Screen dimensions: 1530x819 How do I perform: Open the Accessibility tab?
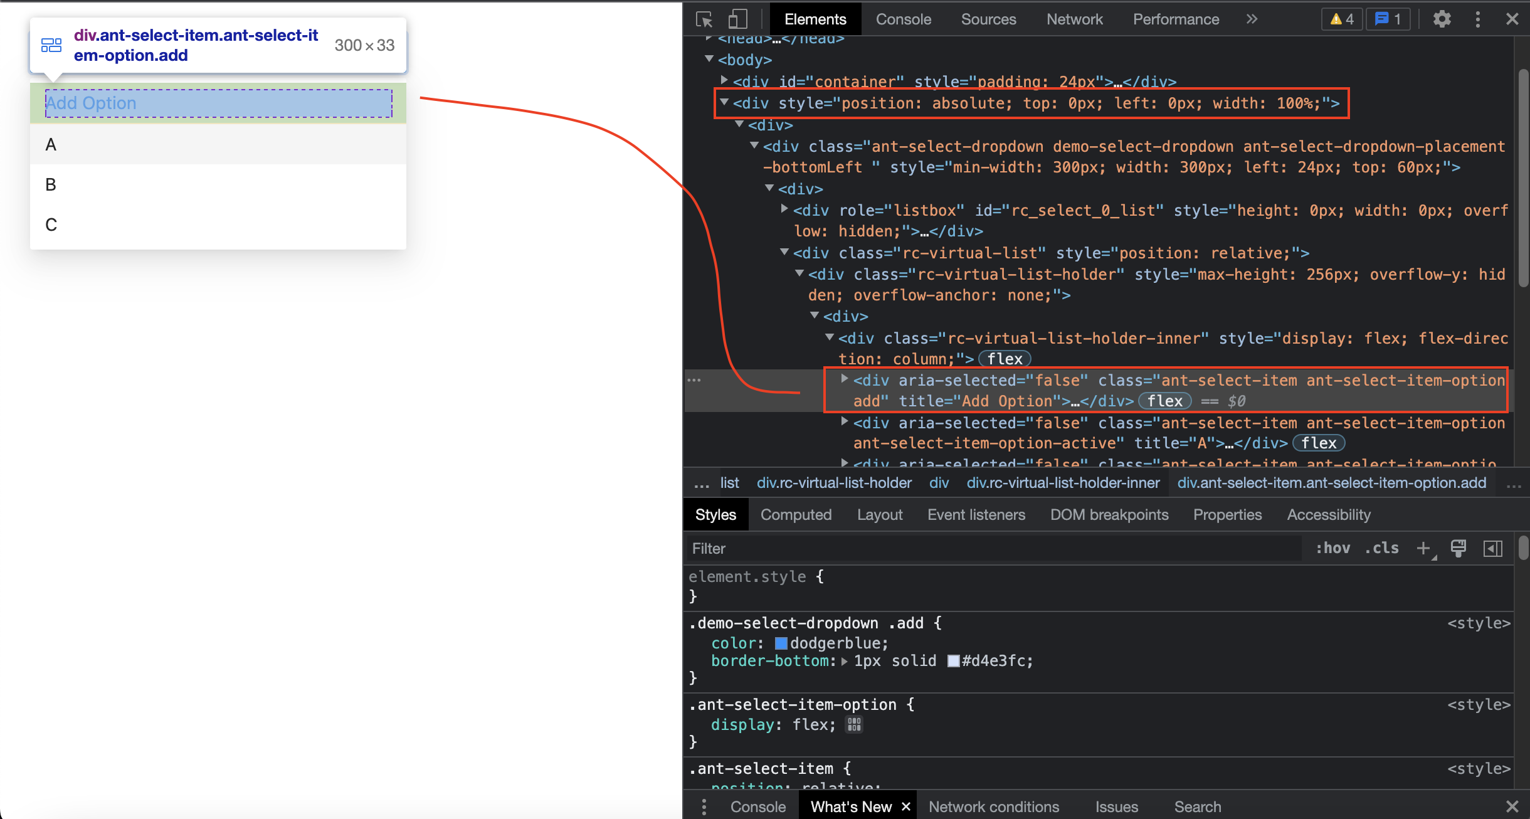[x=1329, y=515]
